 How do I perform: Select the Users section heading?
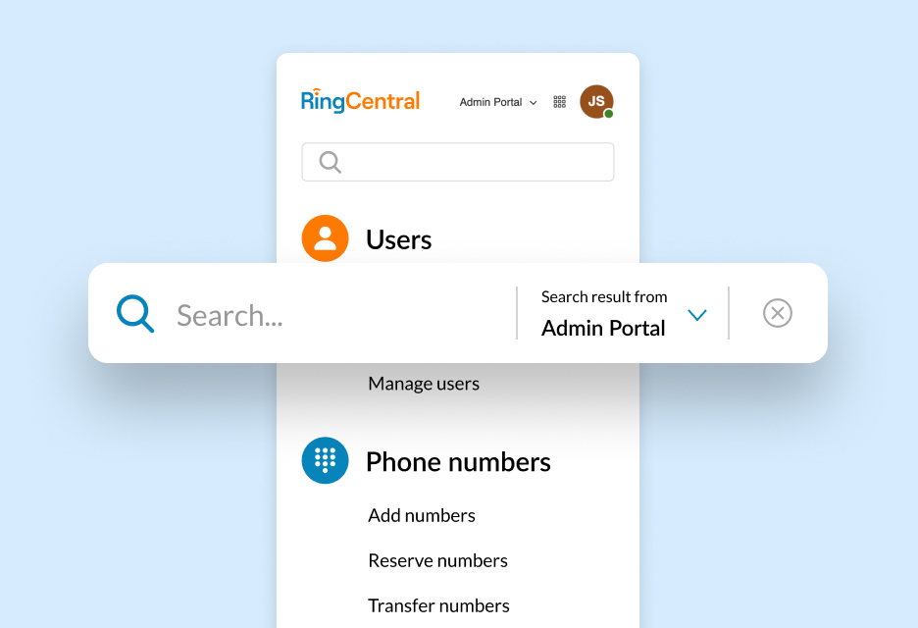397,238
